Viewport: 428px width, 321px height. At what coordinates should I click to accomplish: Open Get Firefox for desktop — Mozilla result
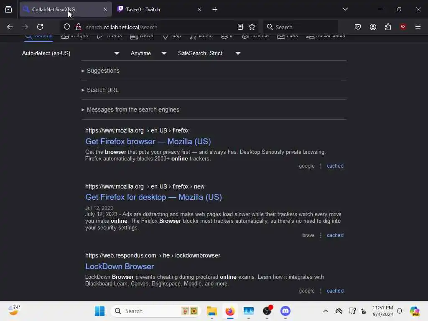point(153,197)
